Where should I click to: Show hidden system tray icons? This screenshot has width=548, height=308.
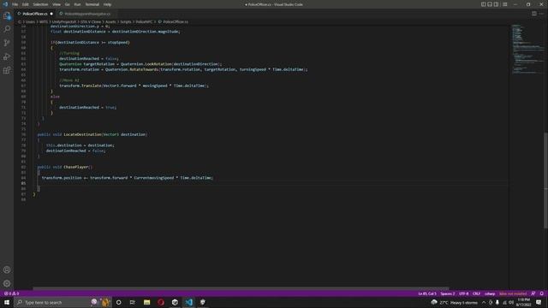click(484, 302)
